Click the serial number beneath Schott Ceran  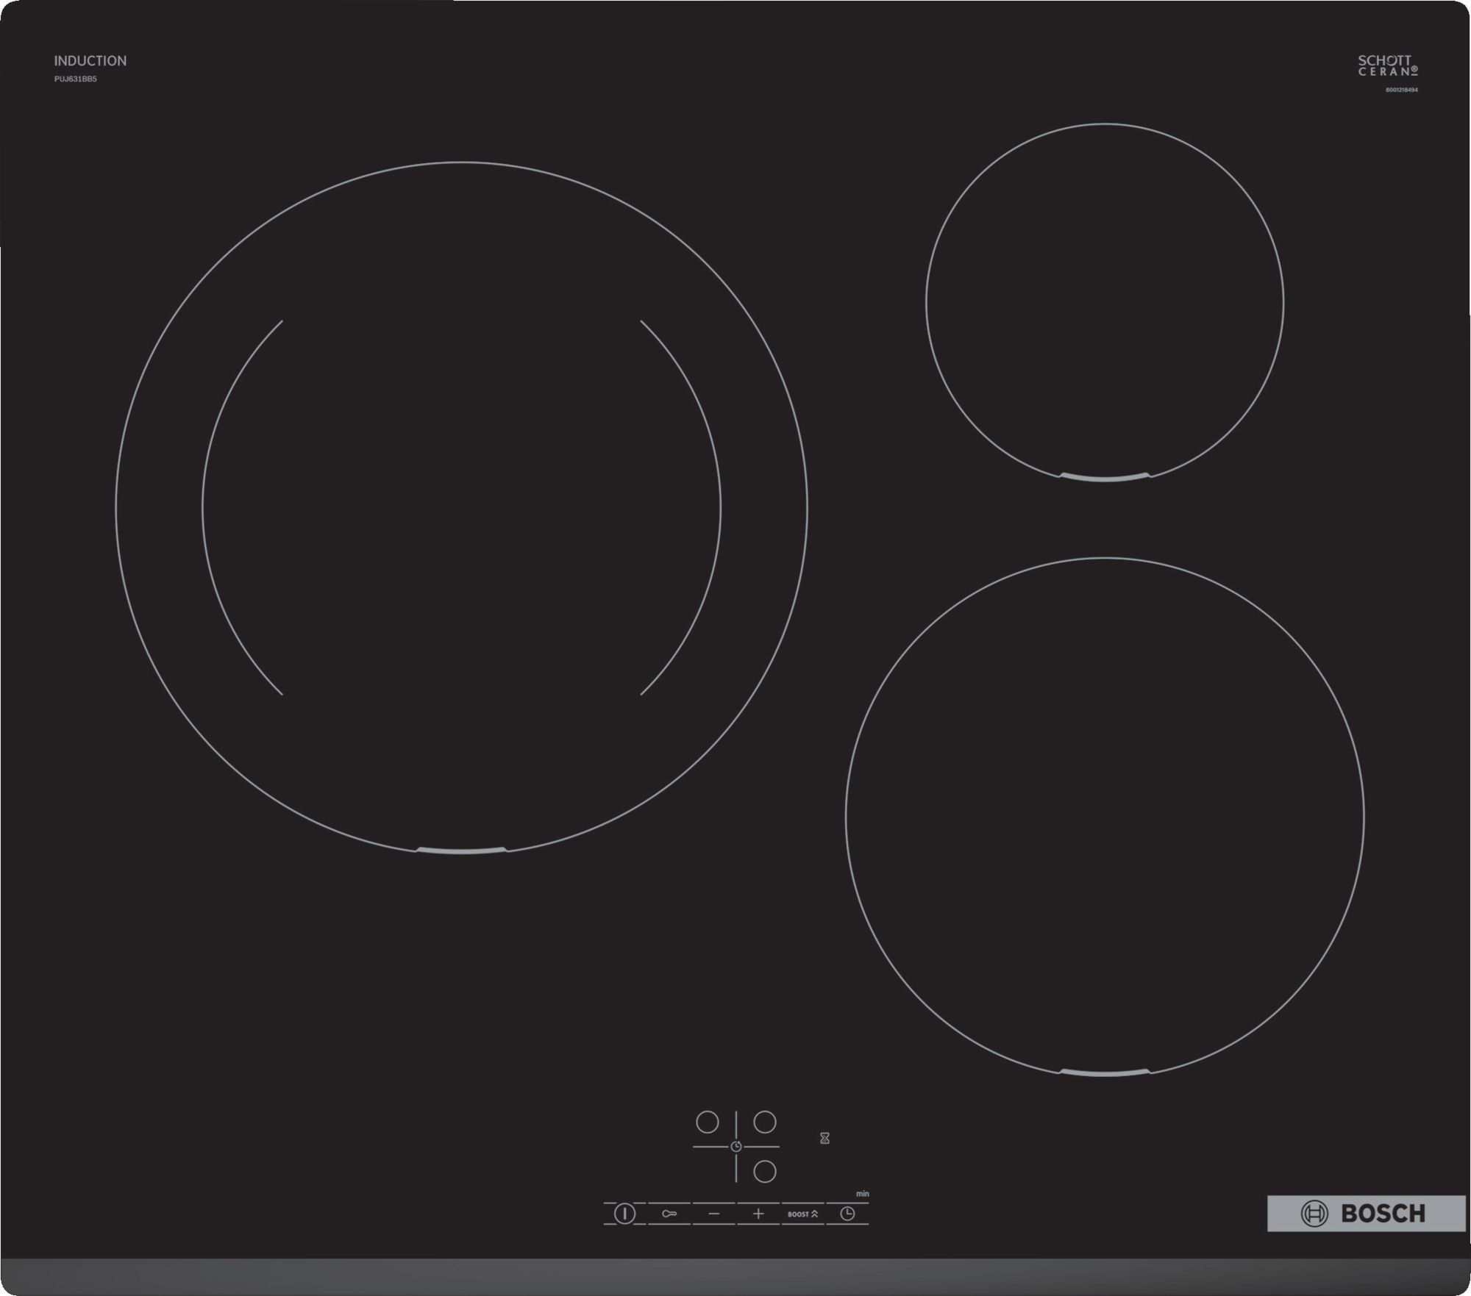click(x=1401, y=90)
